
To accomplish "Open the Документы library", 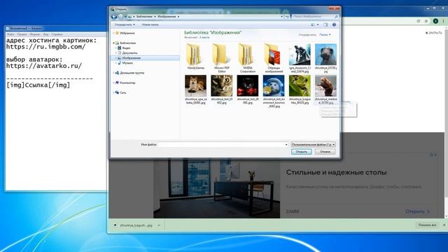I will tap(129, 53).
